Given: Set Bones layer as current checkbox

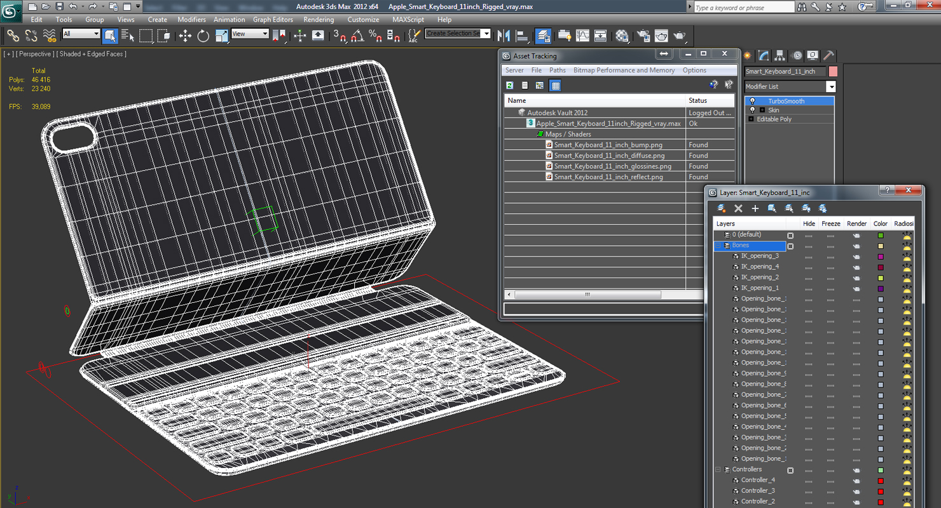Looking at the screenshot, I should (790, 246).
